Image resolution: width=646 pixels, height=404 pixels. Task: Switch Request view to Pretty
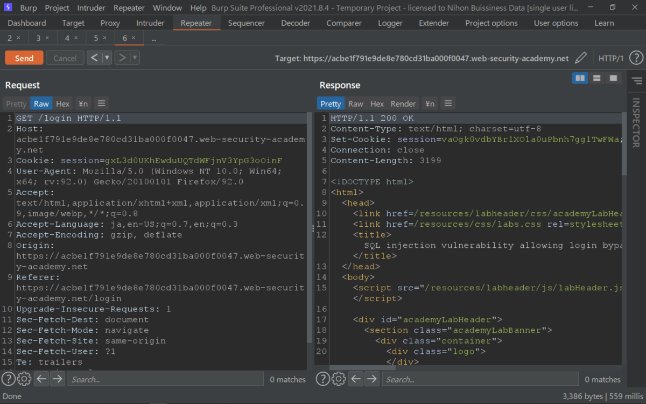click(x=16, y=103)
